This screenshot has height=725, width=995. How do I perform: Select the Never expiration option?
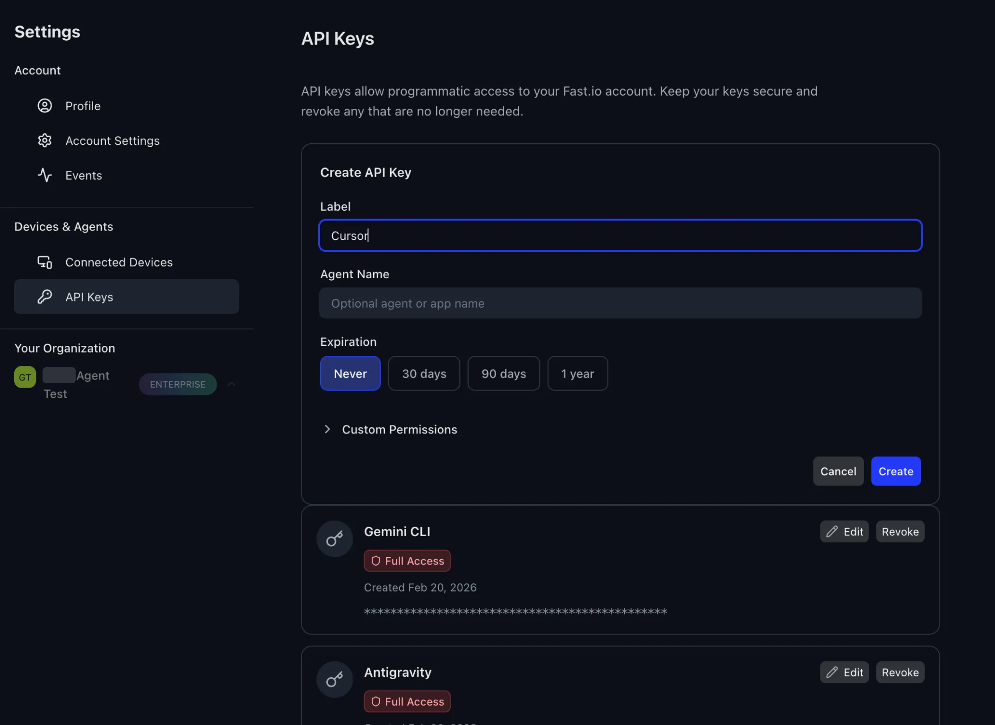(350, 373)
